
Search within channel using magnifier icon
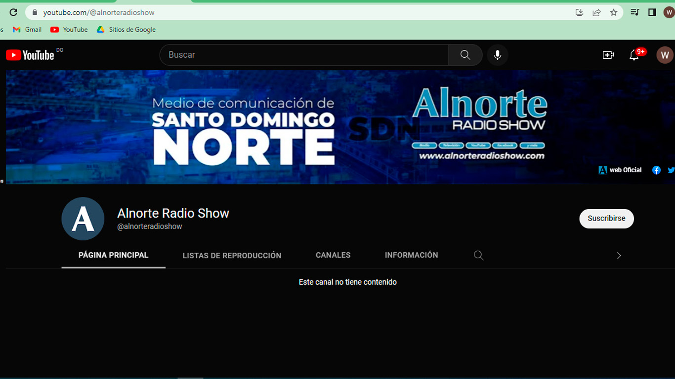tap(478, 255)
